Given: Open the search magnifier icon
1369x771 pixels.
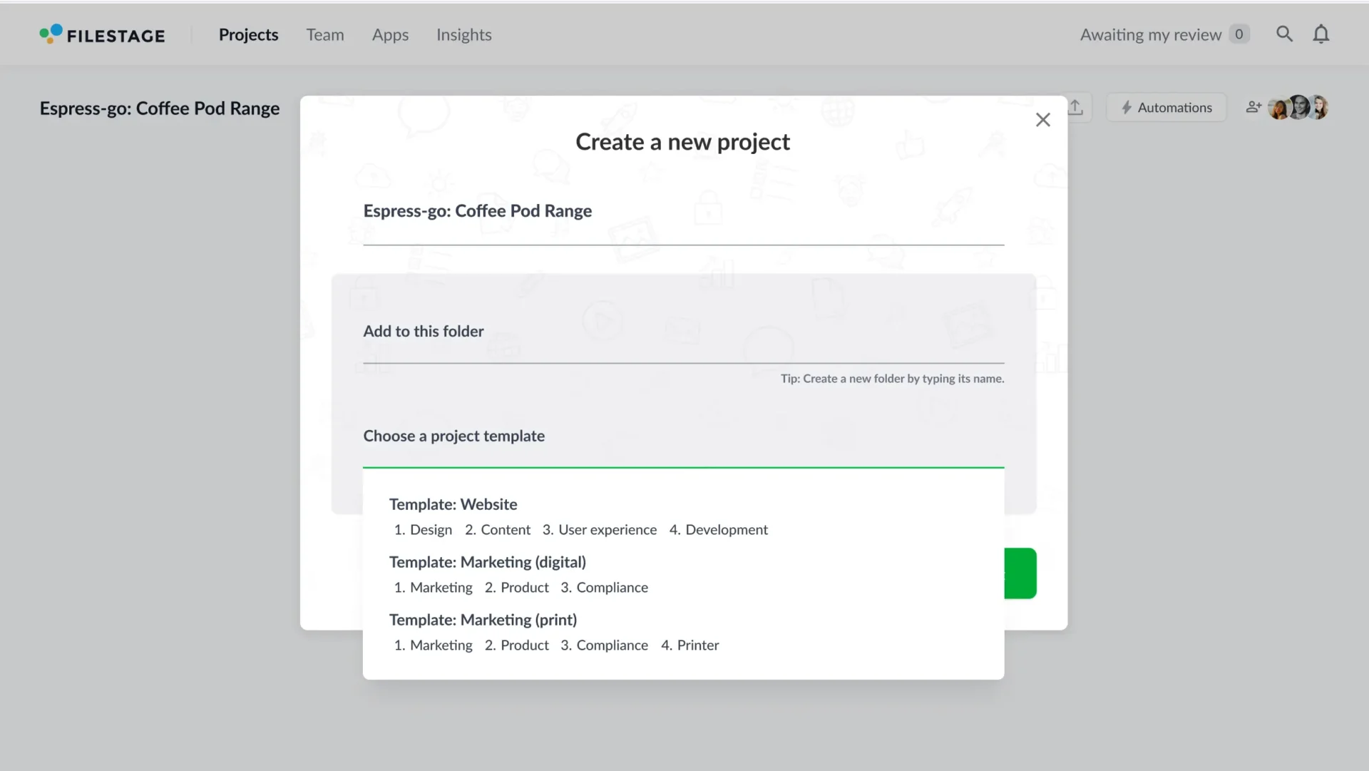Looking at the screenshot, I should pyautogui.click(x=1284, y=34).
